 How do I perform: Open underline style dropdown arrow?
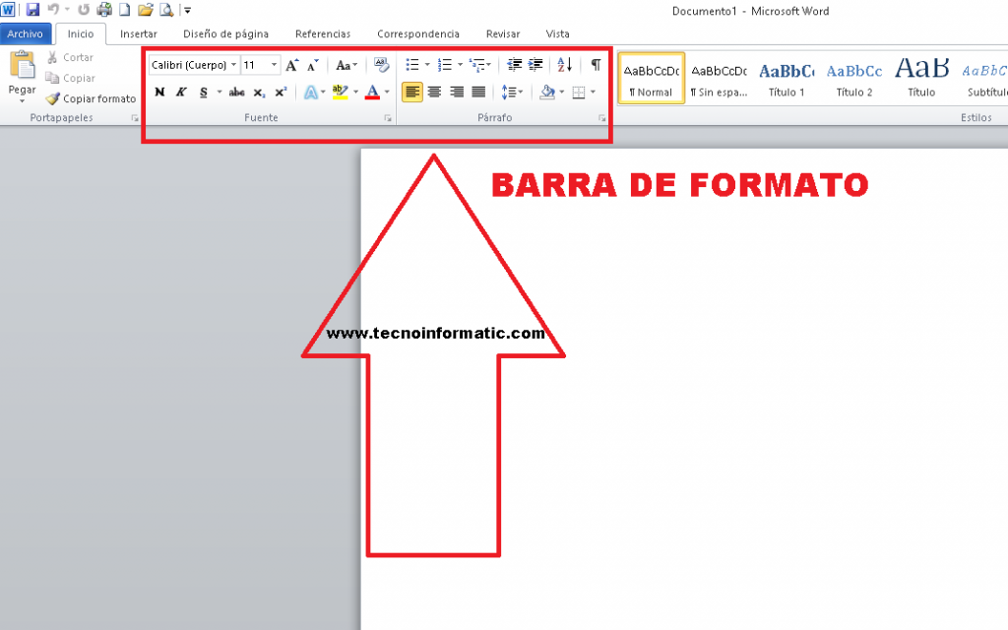pyautogui.click(x=220, y=92)
